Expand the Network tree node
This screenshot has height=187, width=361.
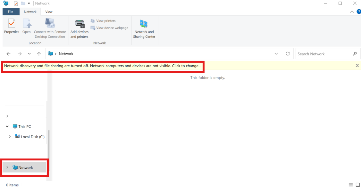pos(7,167)
